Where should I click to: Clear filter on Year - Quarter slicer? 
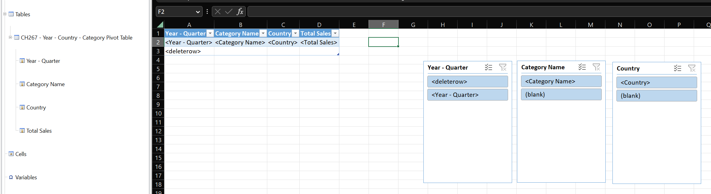[503, 67]
